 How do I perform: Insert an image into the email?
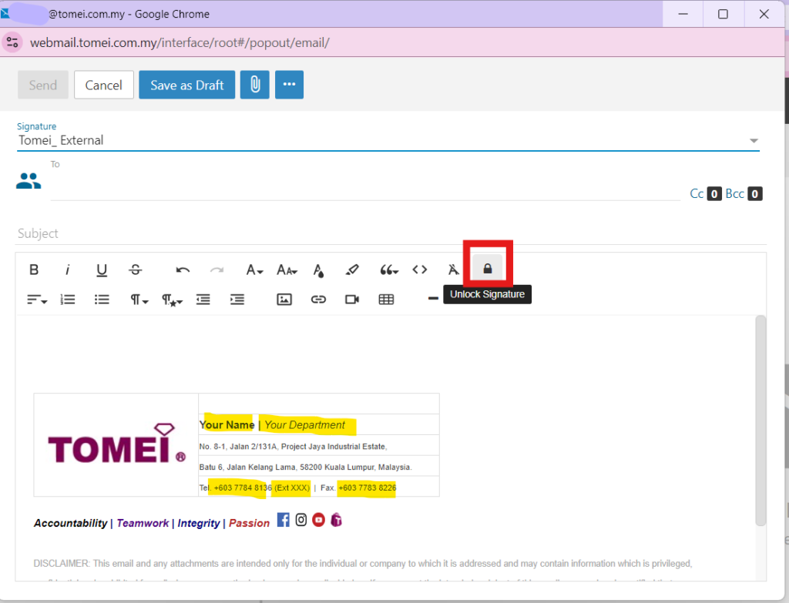[284, 300]
